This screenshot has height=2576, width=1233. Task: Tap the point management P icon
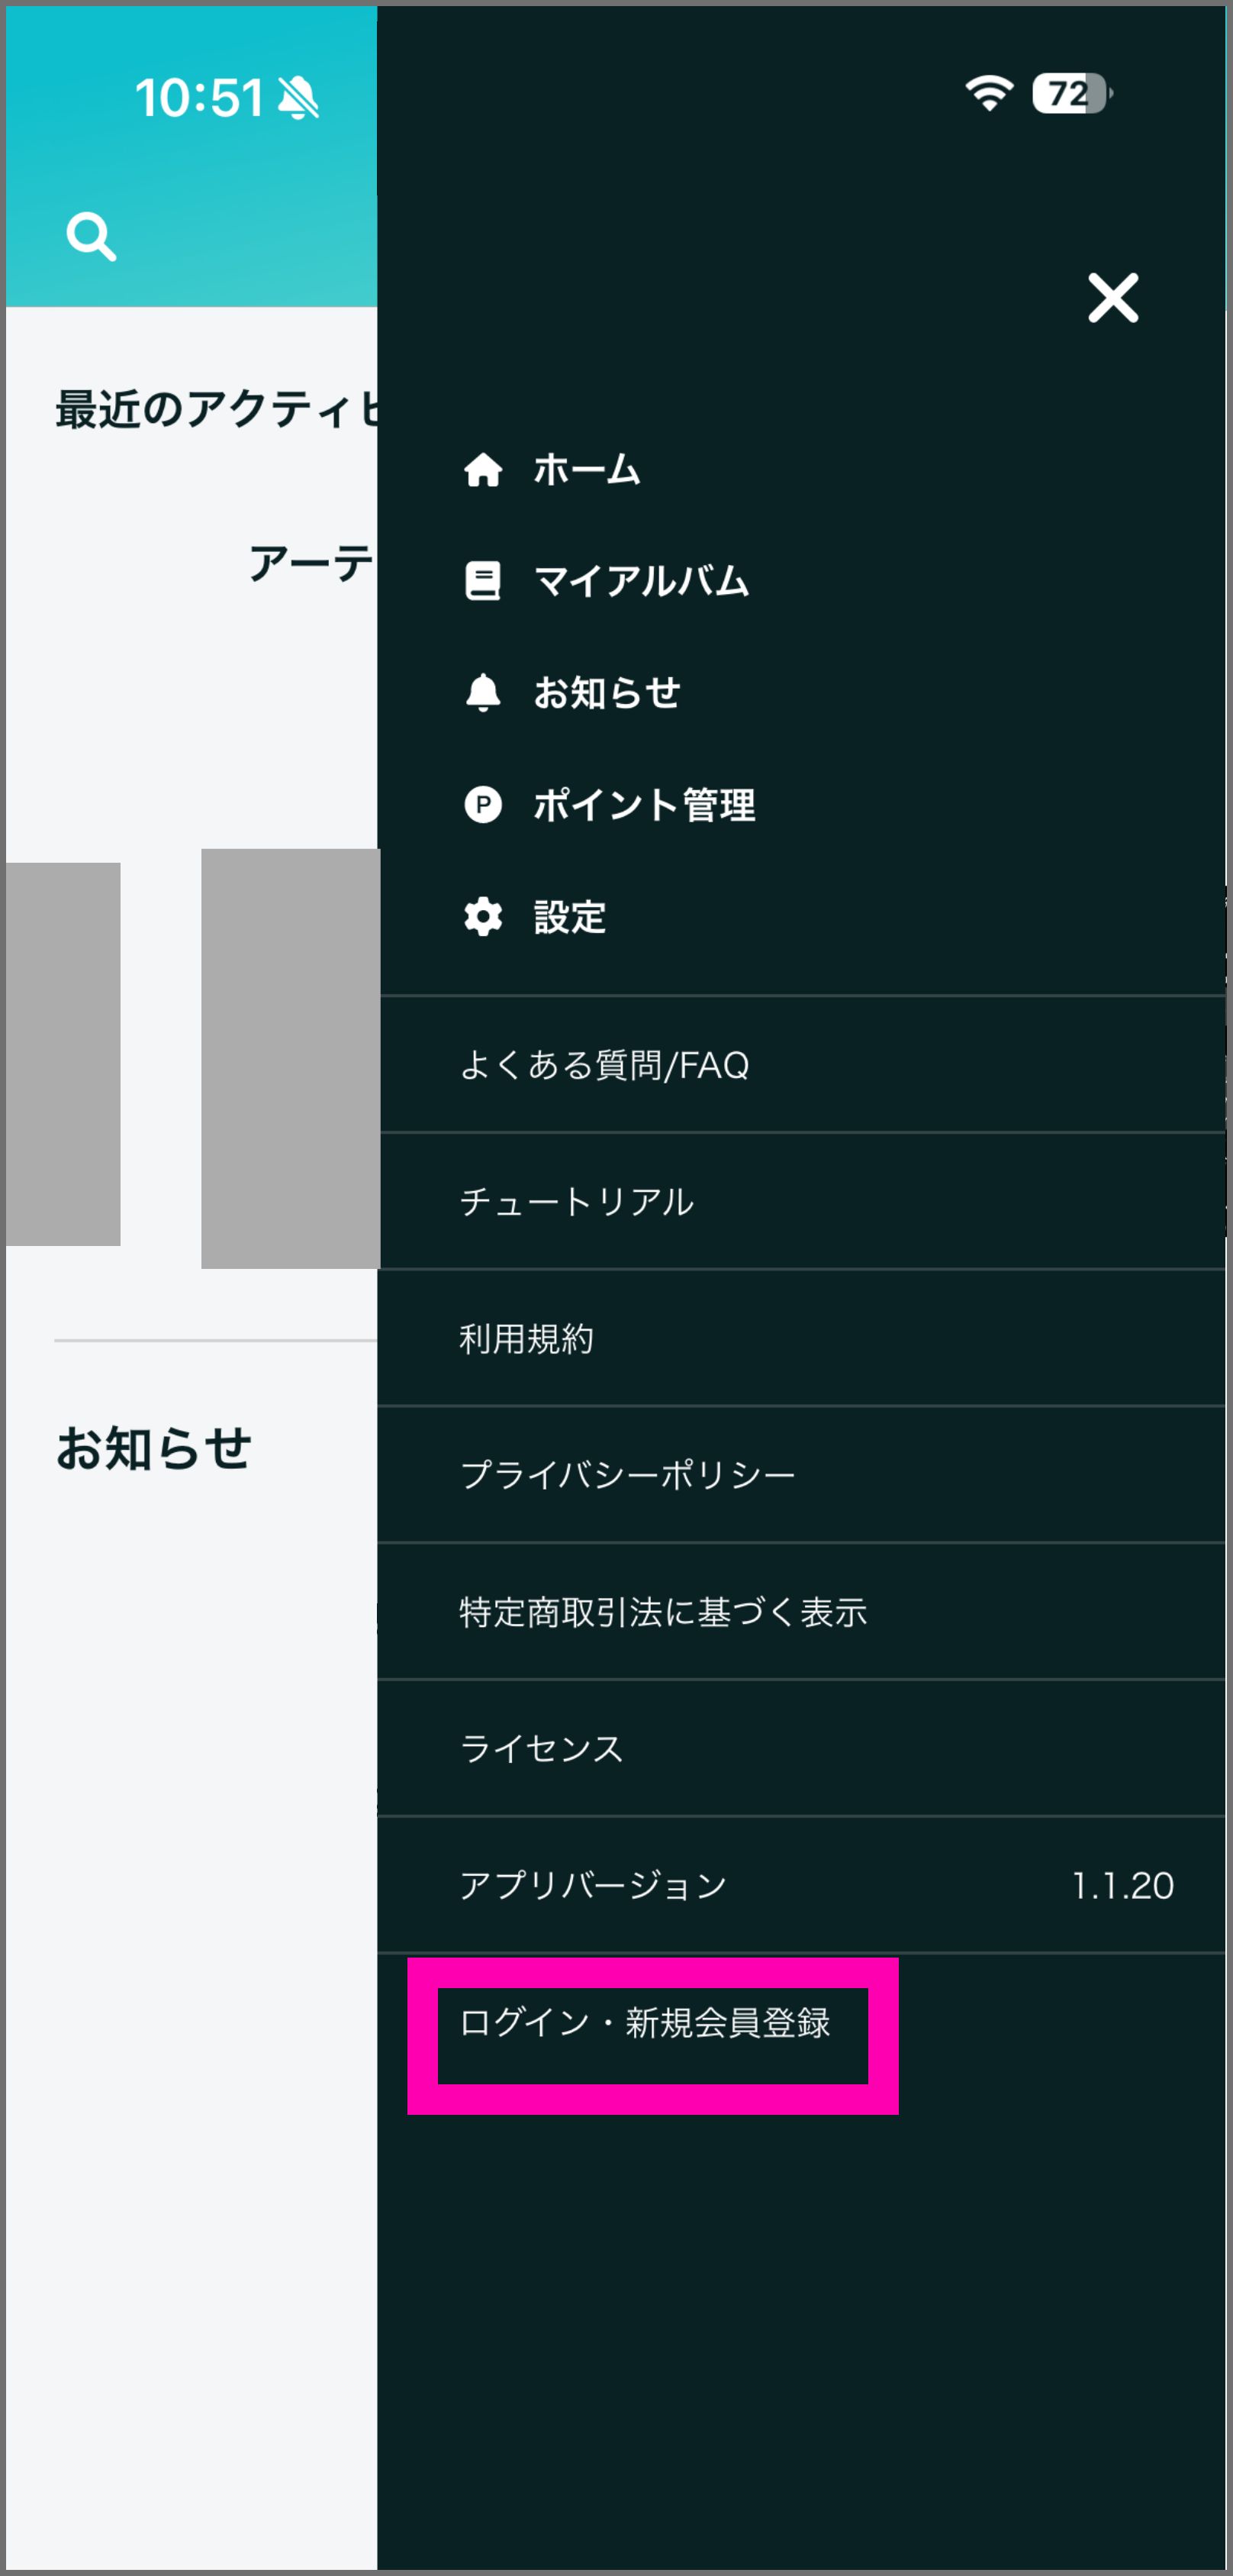483,804
